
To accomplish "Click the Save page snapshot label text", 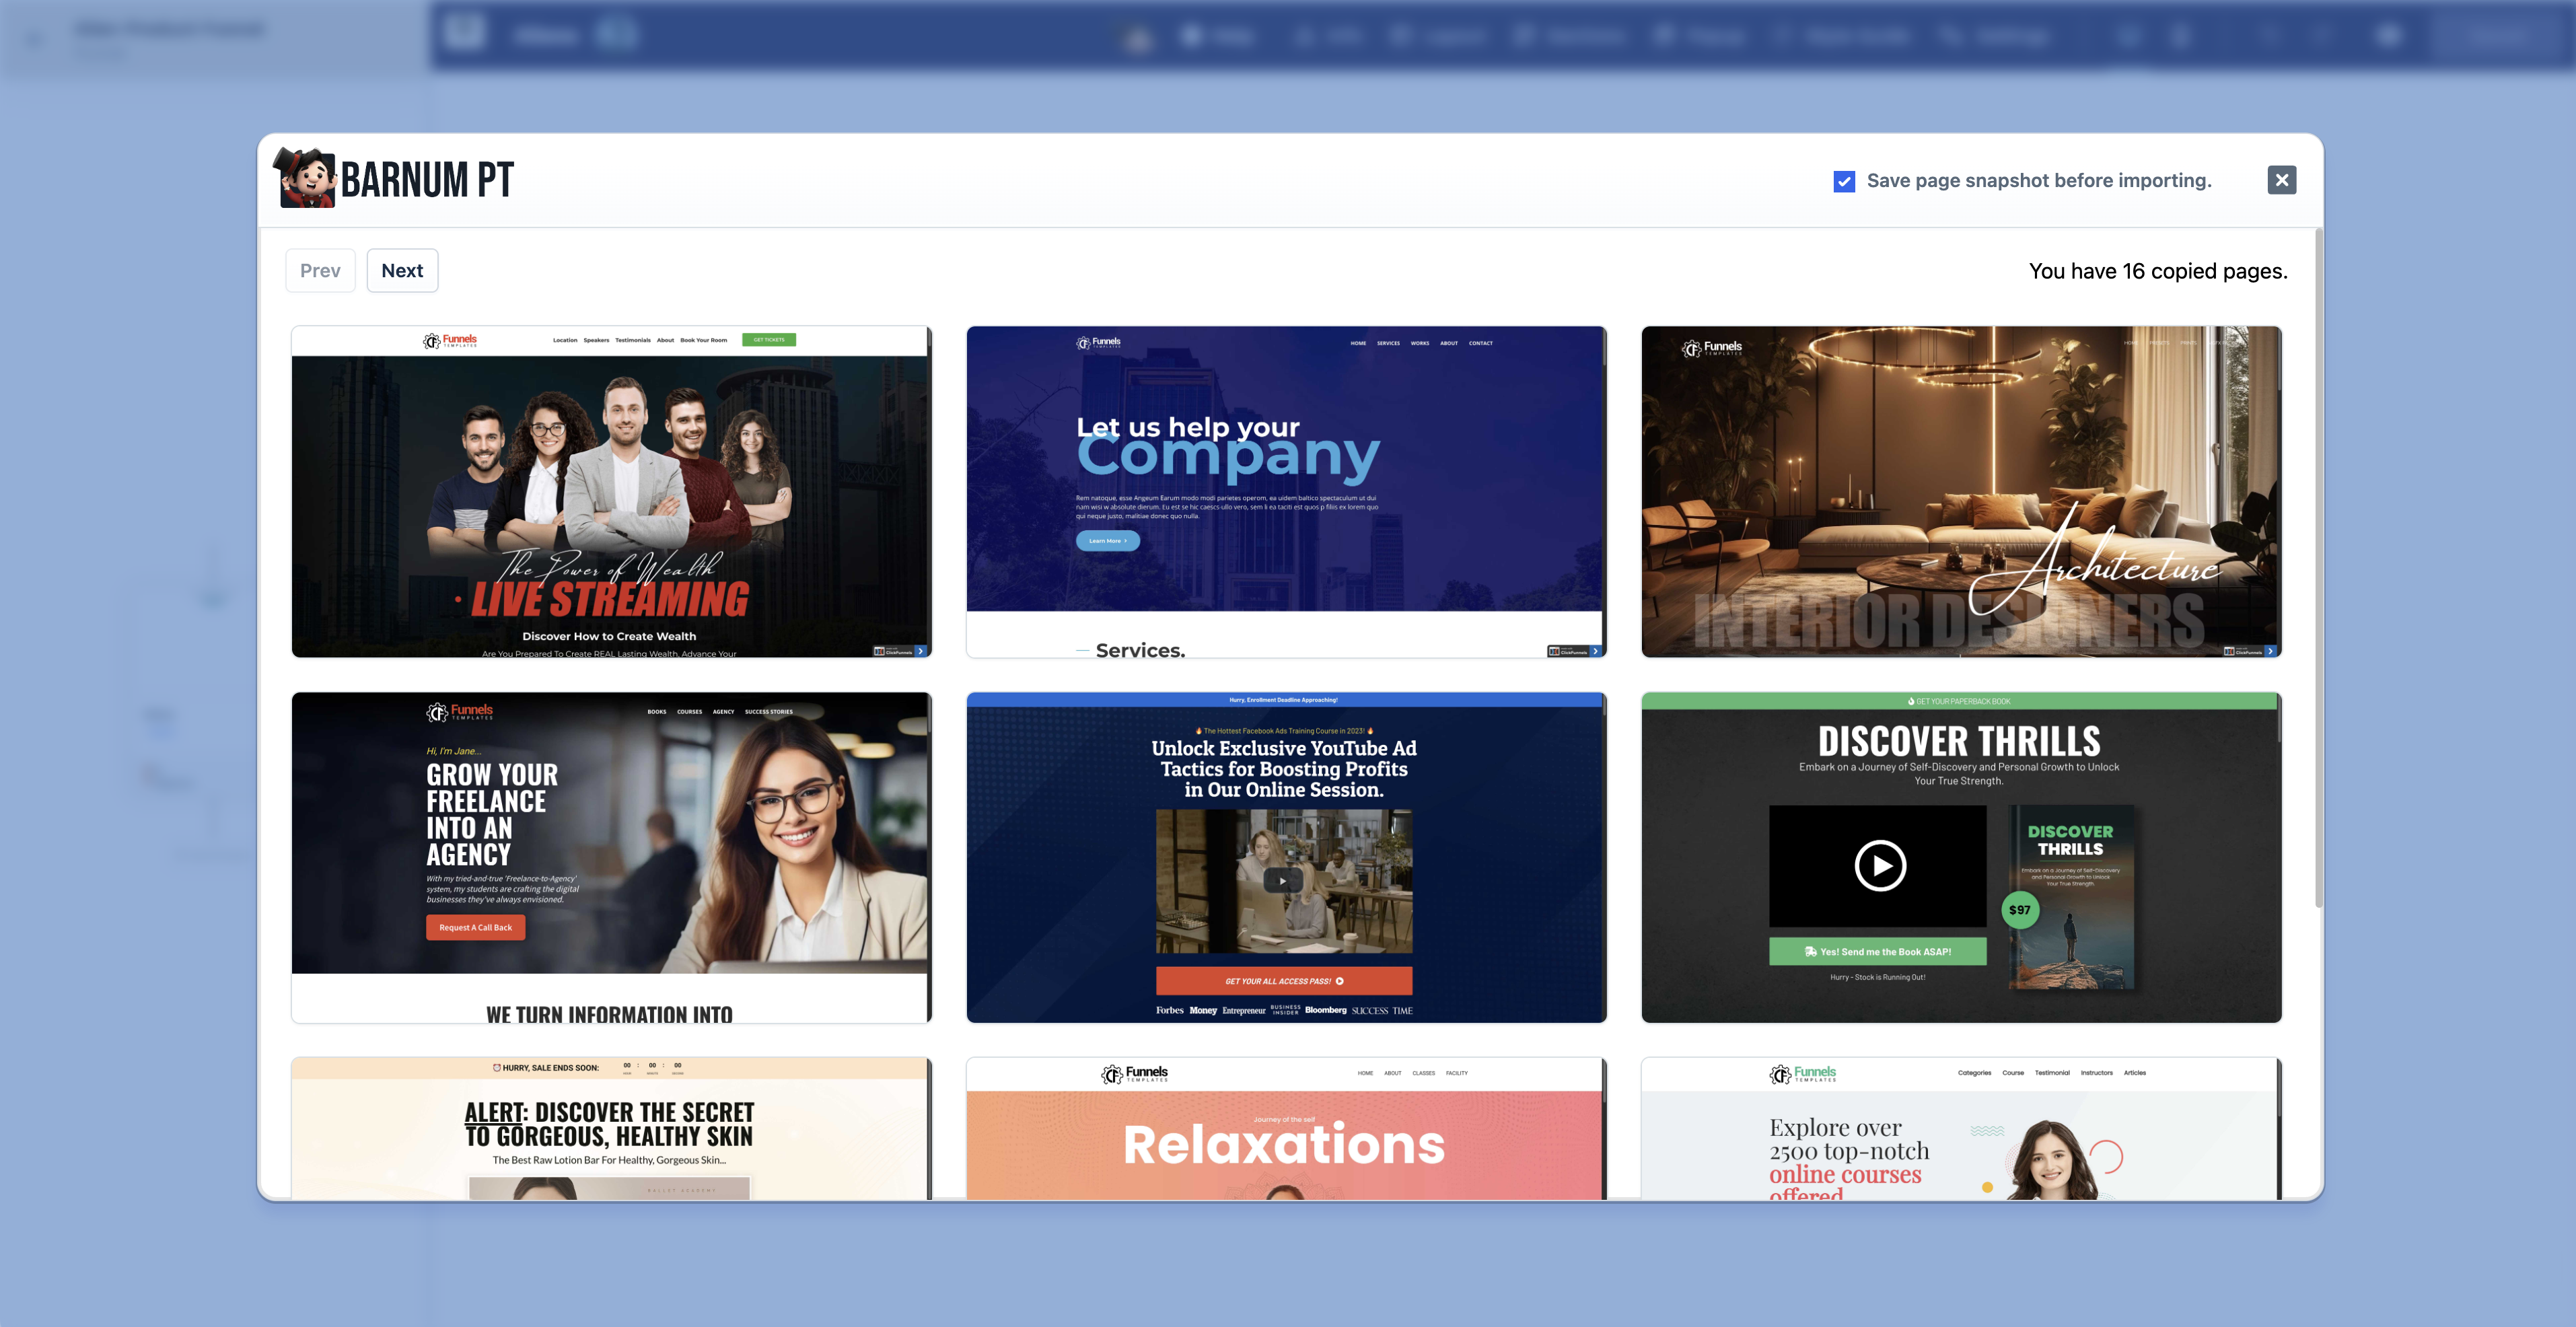I will click(2038, 181).
